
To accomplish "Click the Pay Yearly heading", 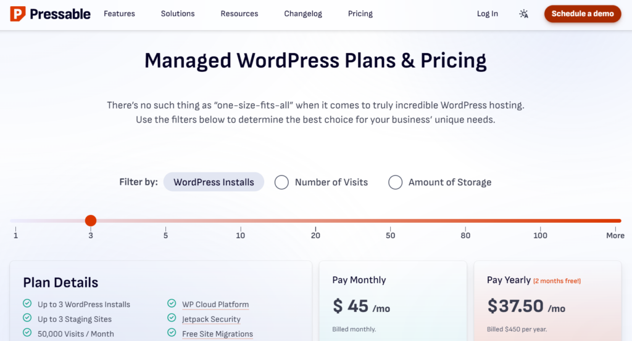I will point(509,280).
